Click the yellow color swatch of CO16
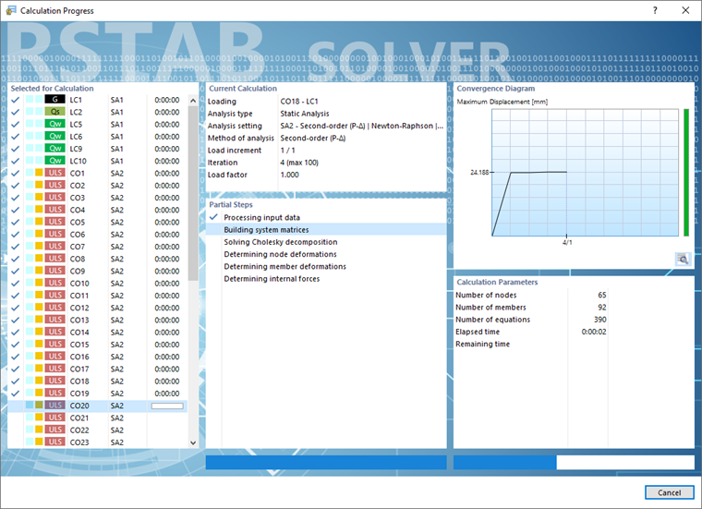The image size is (702, 509). pyautogui.click(x=39, y=357)
